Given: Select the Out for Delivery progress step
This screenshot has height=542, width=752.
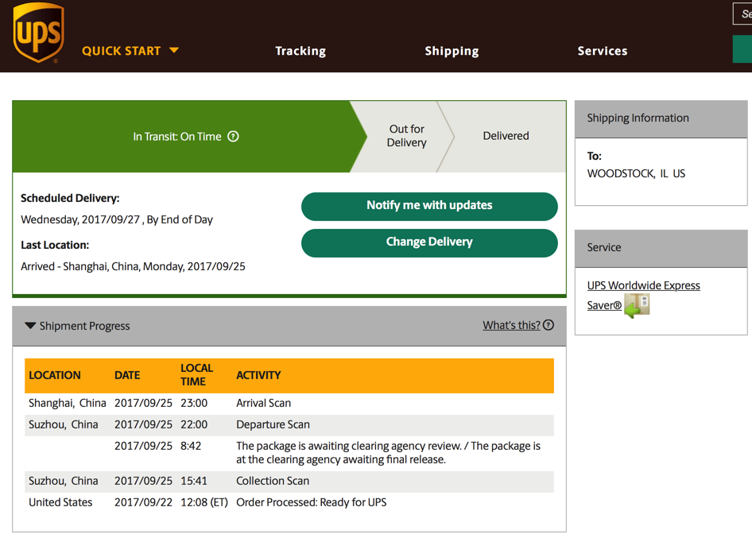Looking at the screenshot, I should pyautogui.click(x=407, y=136).
